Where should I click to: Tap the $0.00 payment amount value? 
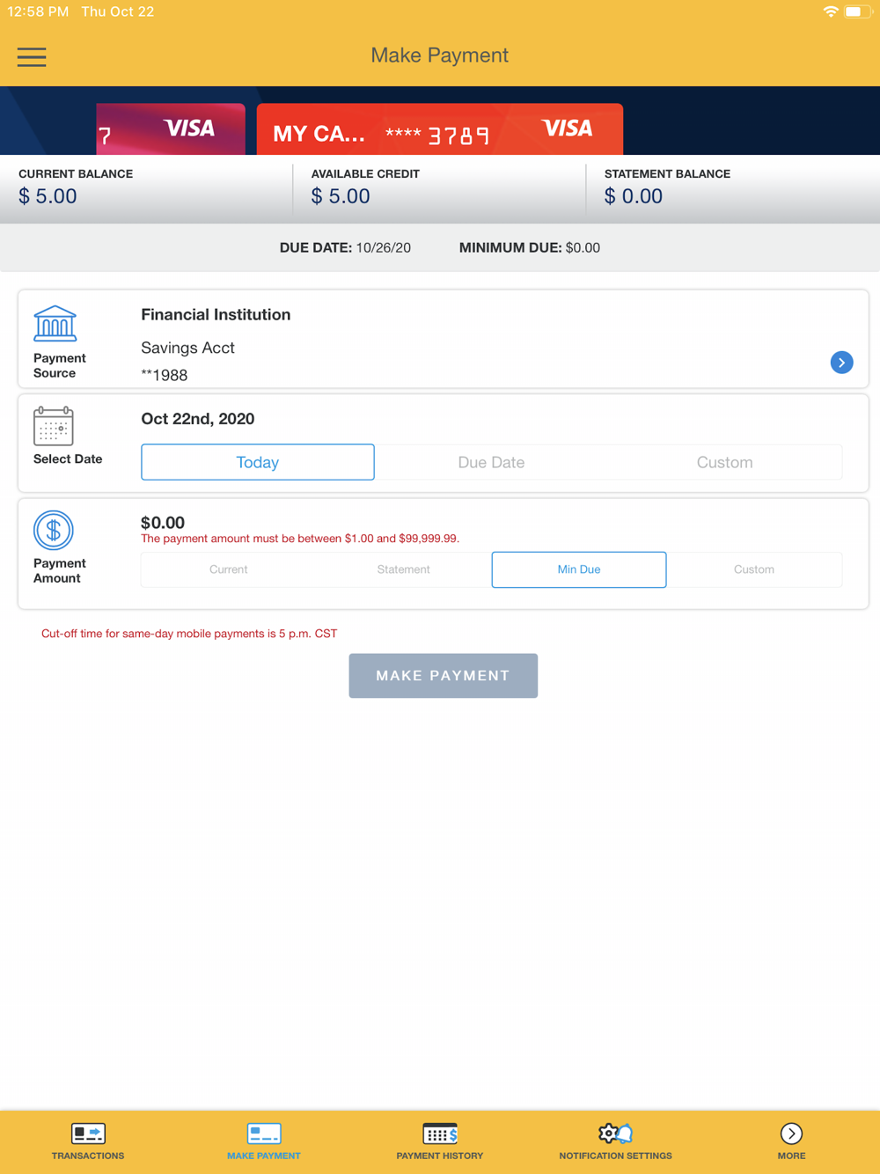(163, 523)
